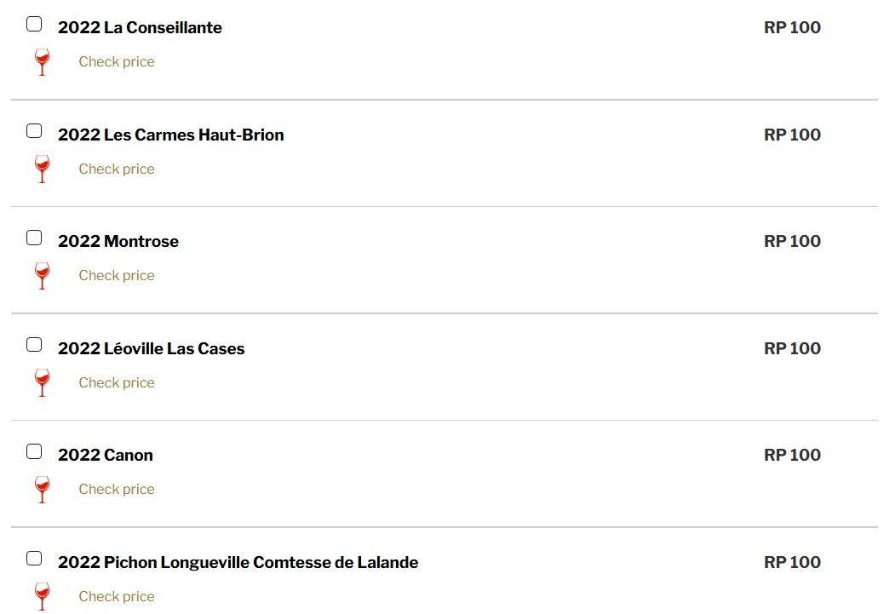
Task: Check price of 2022 Léoville Las Cases
Action: [117, 382]
